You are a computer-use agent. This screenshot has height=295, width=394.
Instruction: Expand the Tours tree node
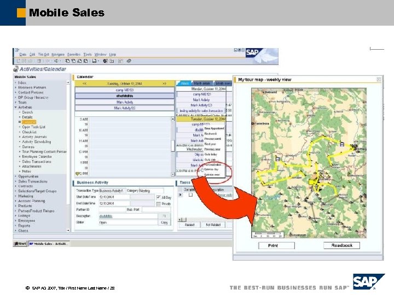point(16,102)
